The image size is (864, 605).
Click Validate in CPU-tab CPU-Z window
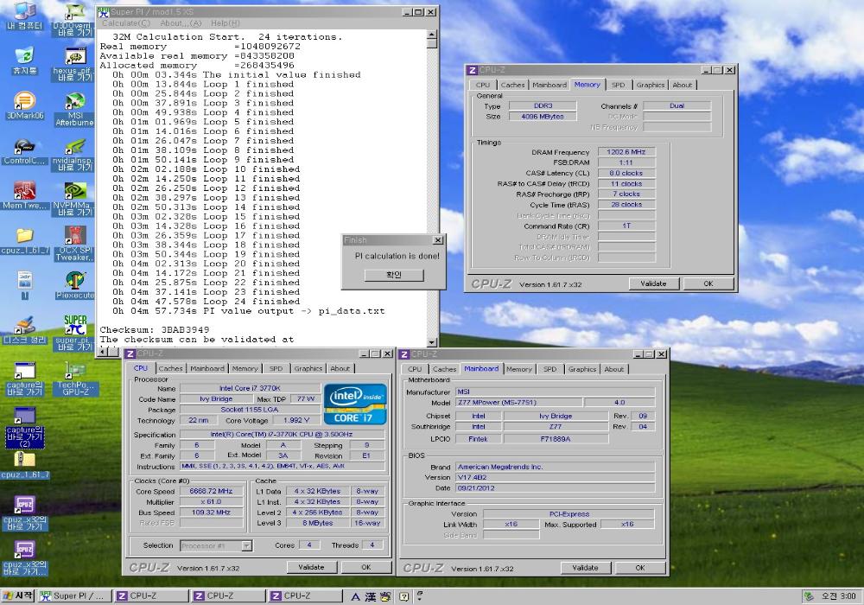(x=311, y=567)
